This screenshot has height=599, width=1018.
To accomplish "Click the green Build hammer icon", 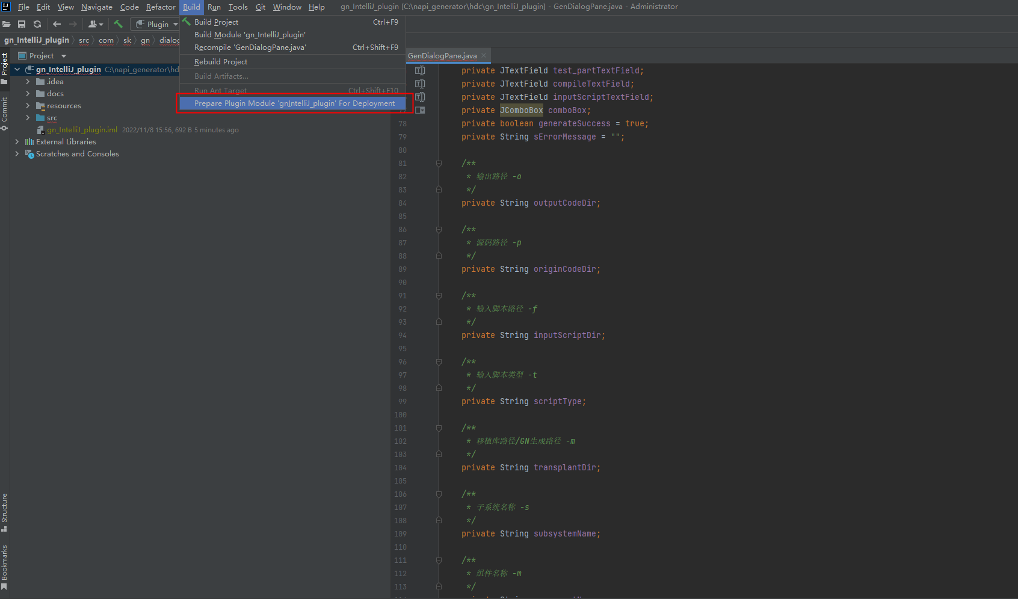I will pos(118,24).
